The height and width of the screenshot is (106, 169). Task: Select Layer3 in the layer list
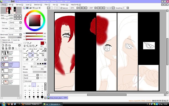click(10, 76)
